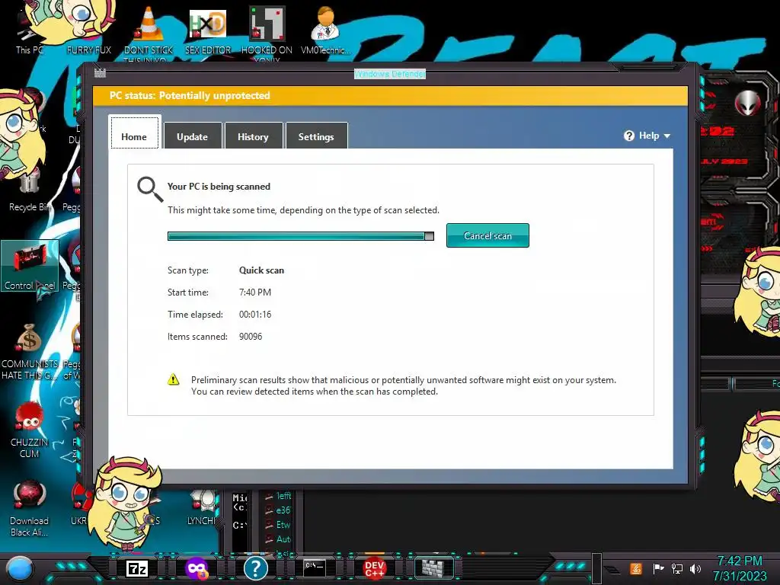
Task: Click the PC status: Potentially unprotected banner
Action: tap(391, 95)
